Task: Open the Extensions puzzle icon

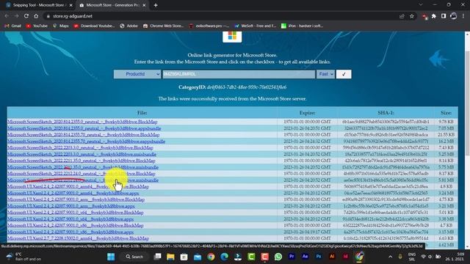Action: pyautogui.click(x=434, y=16)
